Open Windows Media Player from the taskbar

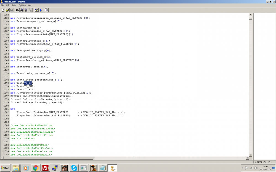(26, 168)
